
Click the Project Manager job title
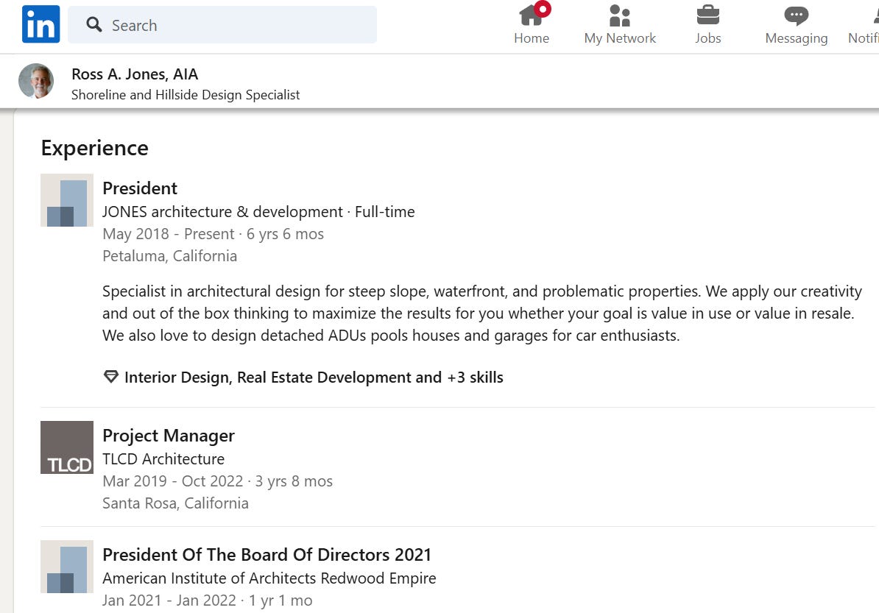(x=168, y=436)
